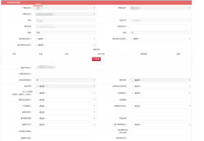Open the 户籍区县 dropdown
Viewport: 204px width, 141px height.
(65, 8)
